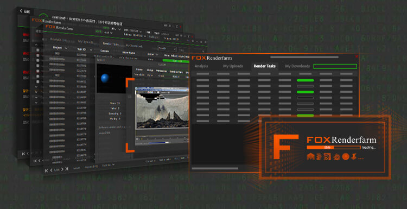Tick the fourth checkbox in middle-left window list
Viewport: 407px width, 209px height.
pos(38,66)
